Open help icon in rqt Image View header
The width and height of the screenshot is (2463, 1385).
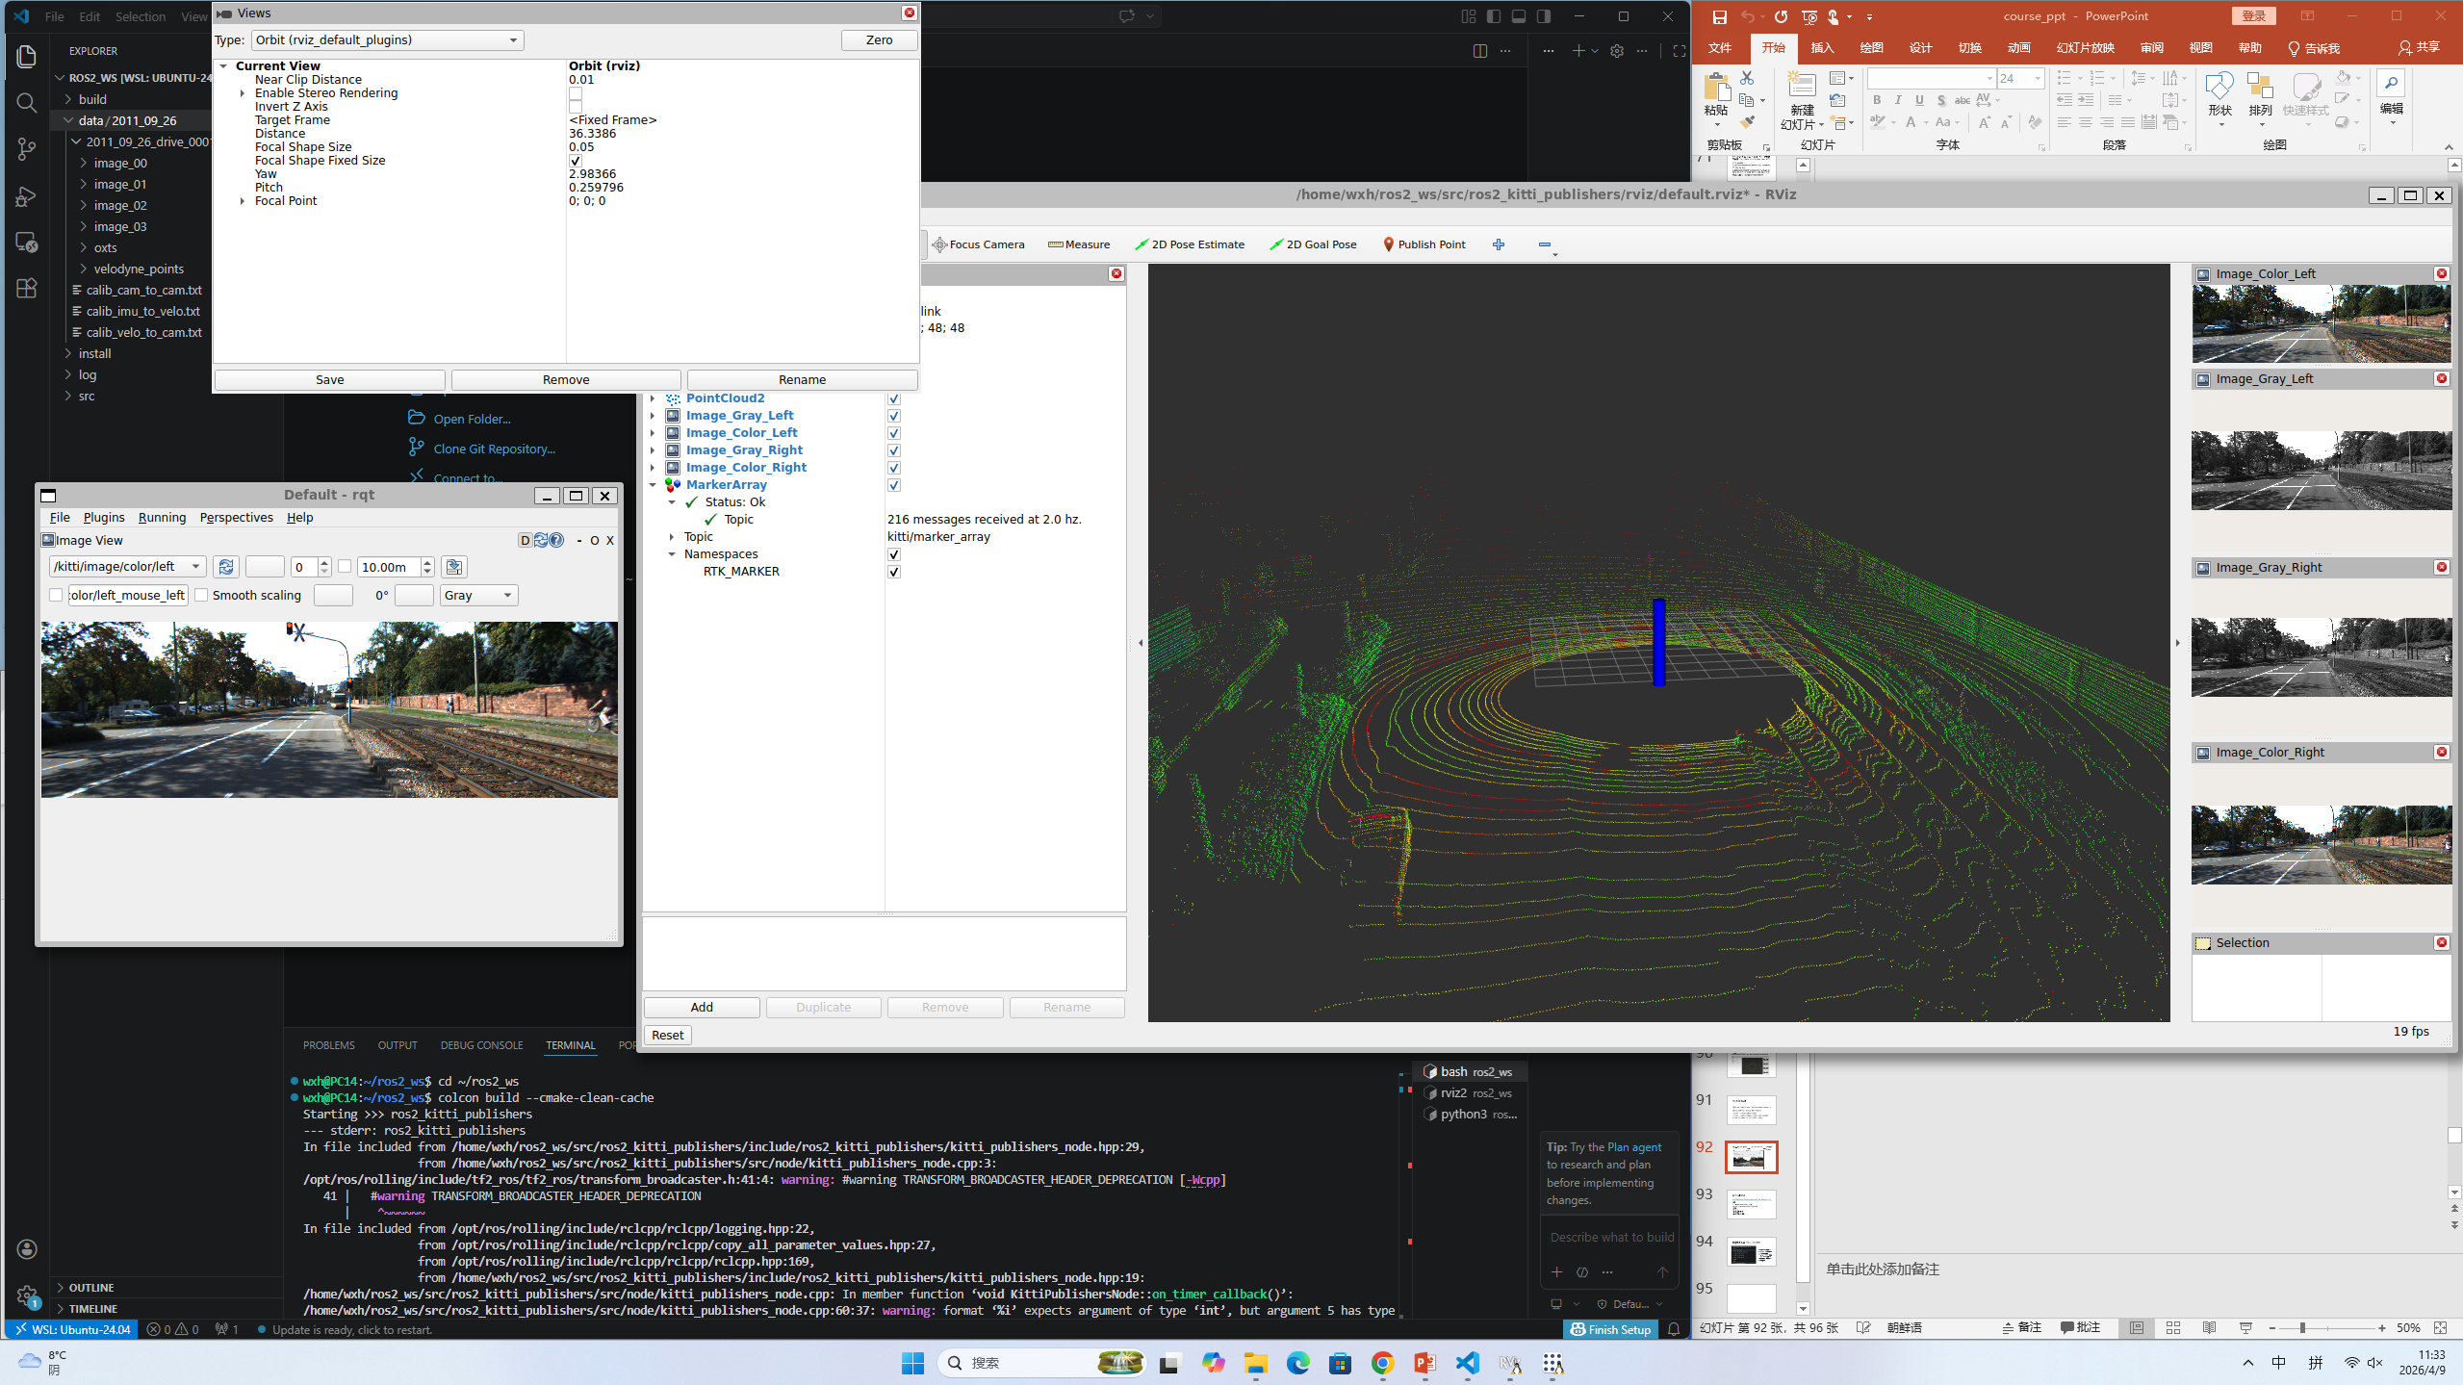(556, 540)
